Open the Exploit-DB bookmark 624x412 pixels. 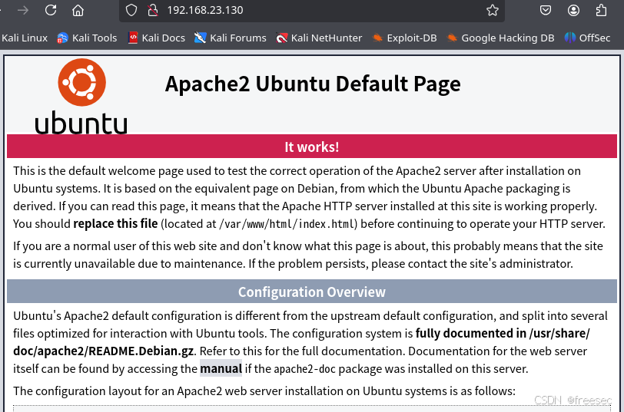[404, 38]
